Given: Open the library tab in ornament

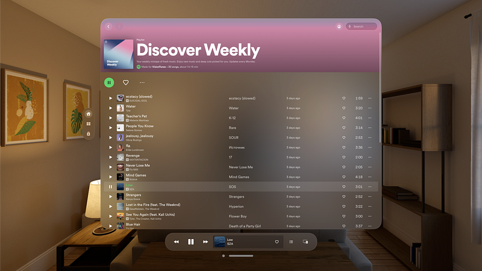Looking at the screenshot, I should coord(89,134).
